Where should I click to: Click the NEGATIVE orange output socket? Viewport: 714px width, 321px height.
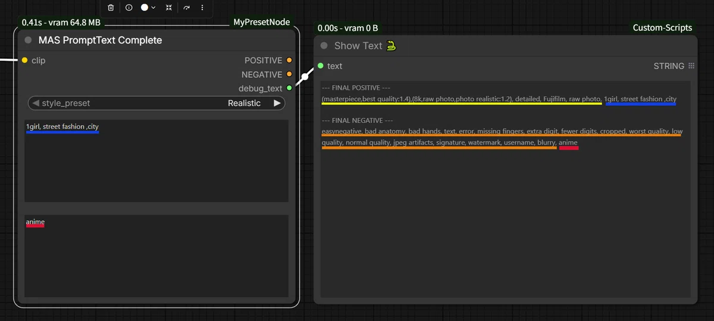(289, 74)
